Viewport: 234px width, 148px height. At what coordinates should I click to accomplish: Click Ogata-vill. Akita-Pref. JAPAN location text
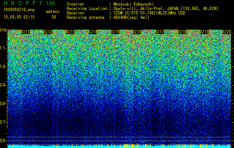[x=166, y=9]
